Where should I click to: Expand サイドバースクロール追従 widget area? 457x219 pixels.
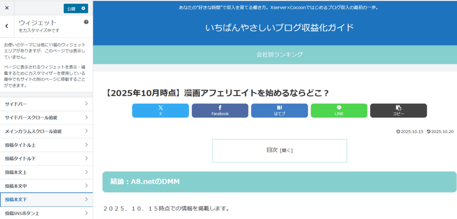(46, 118)
